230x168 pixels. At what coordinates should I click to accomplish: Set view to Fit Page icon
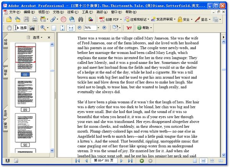pos(62,28)
